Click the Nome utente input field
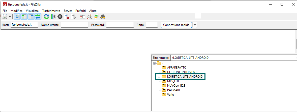 (75, 25)
